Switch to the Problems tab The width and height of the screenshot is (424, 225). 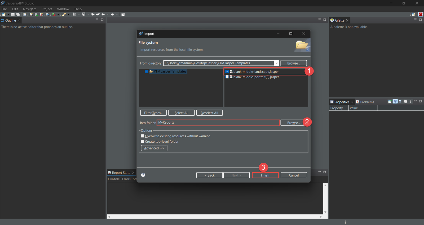click(x=367, y=102)
